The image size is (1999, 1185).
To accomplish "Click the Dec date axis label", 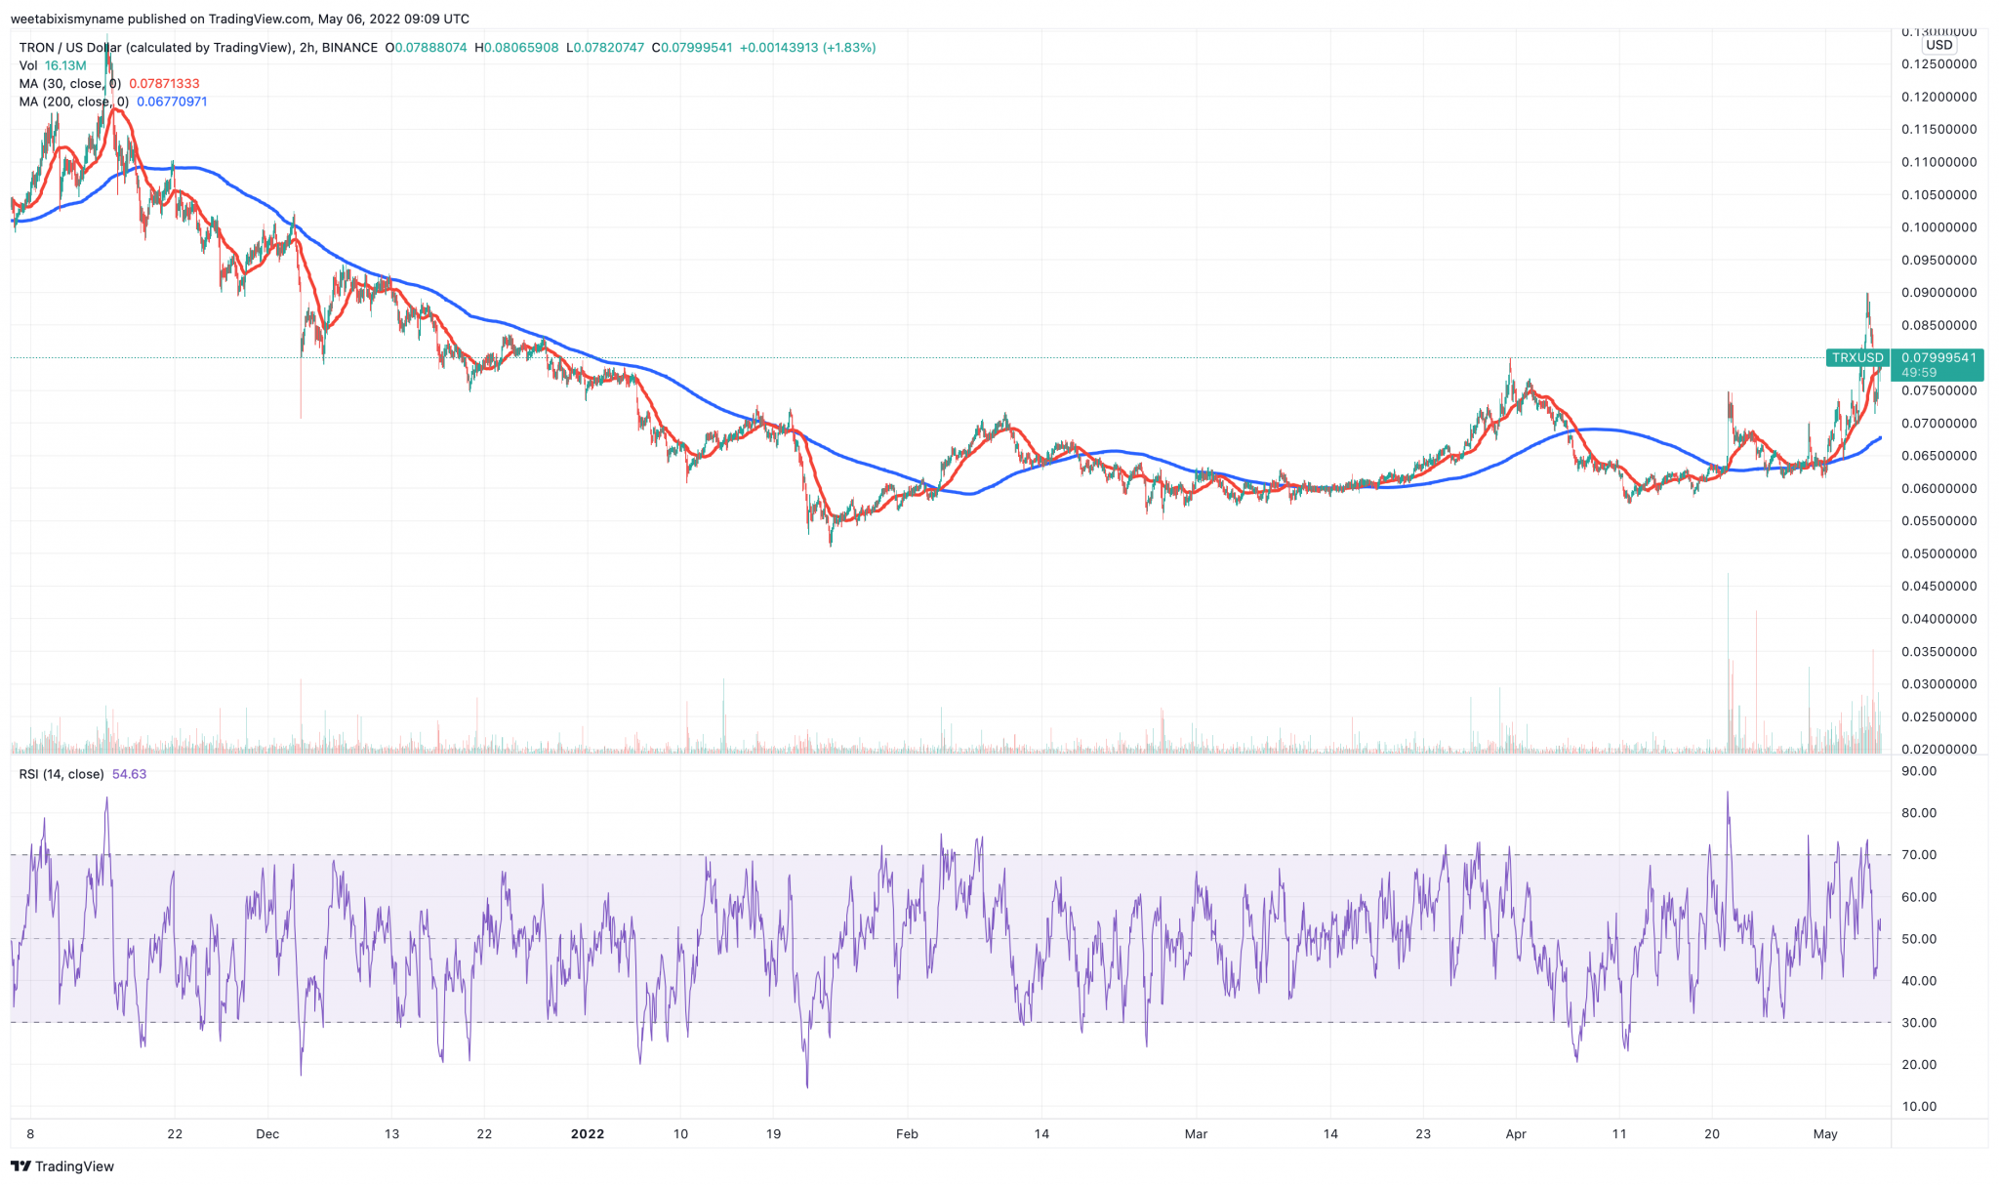I will [x=267, y=1134].
